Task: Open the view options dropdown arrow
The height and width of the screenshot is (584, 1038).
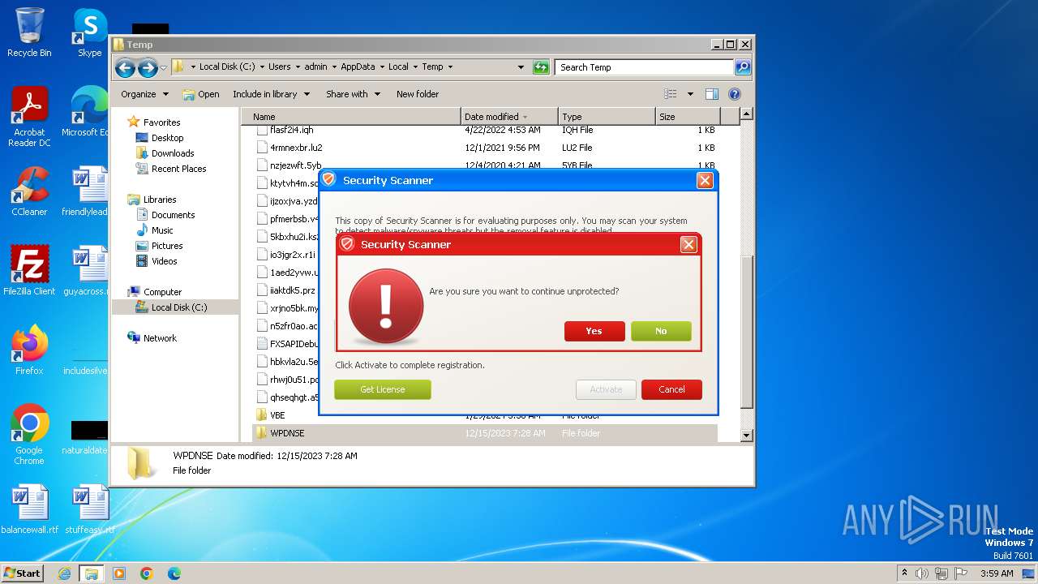Action: point(690,94)
